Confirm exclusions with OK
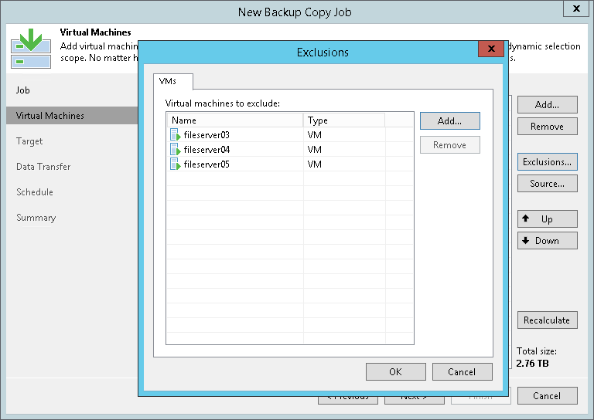Screen dimensions: 594x420 click(x=395, y=371)
